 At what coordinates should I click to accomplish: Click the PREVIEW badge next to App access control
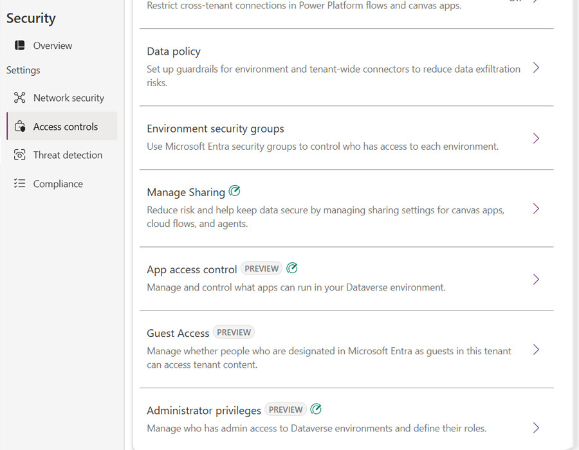[x=261, y=269]
